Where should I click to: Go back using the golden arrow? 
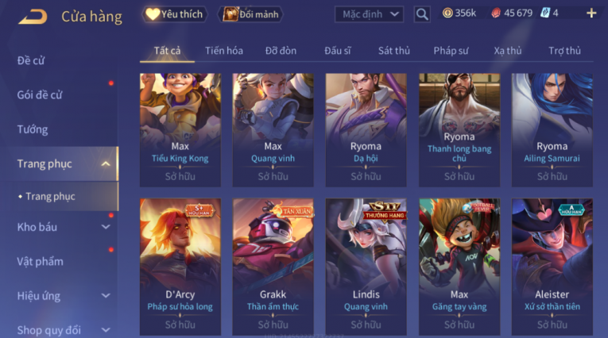point(33,17)
